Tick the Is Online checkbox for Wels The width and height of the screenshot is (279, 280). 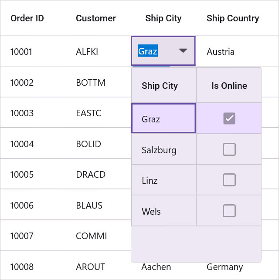coord(229,211)
